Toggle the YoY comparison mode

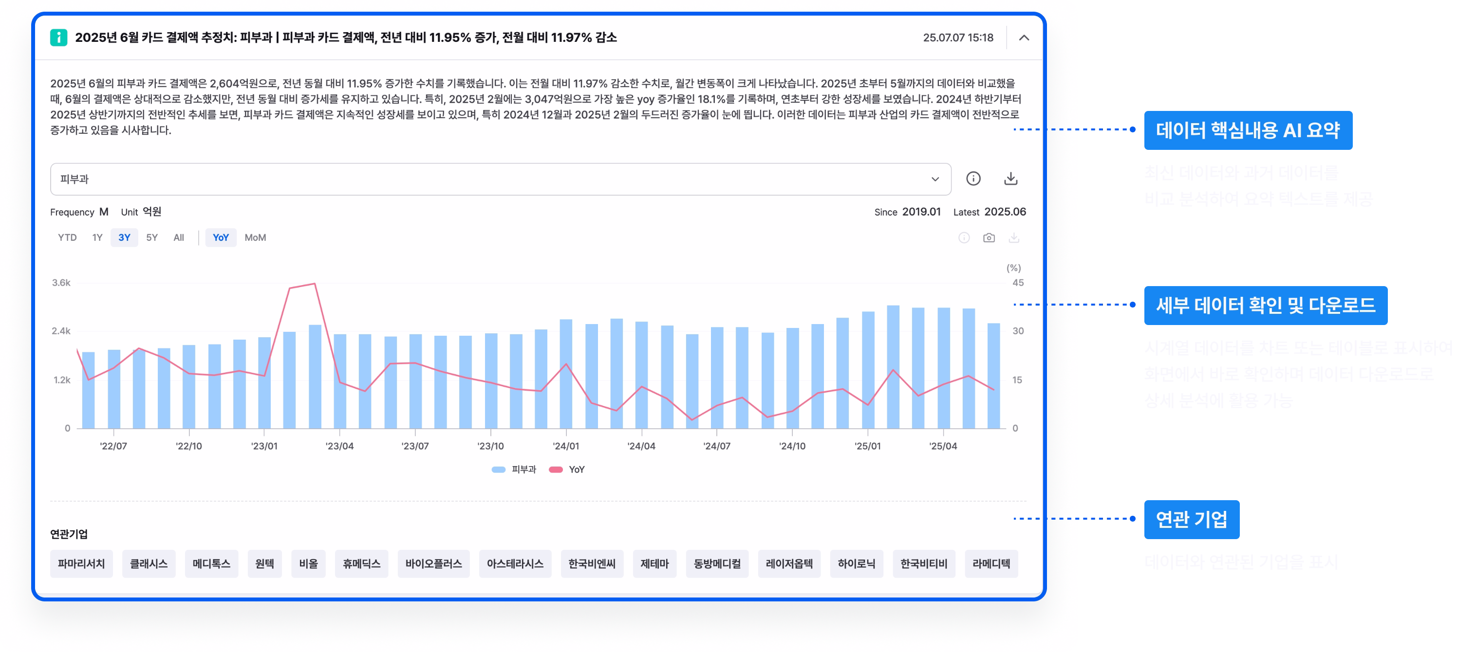tap(221, 238)
